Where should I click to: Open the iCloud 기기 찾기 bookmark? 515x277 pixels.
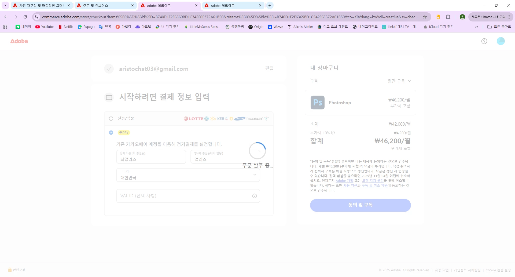[438, 27]
